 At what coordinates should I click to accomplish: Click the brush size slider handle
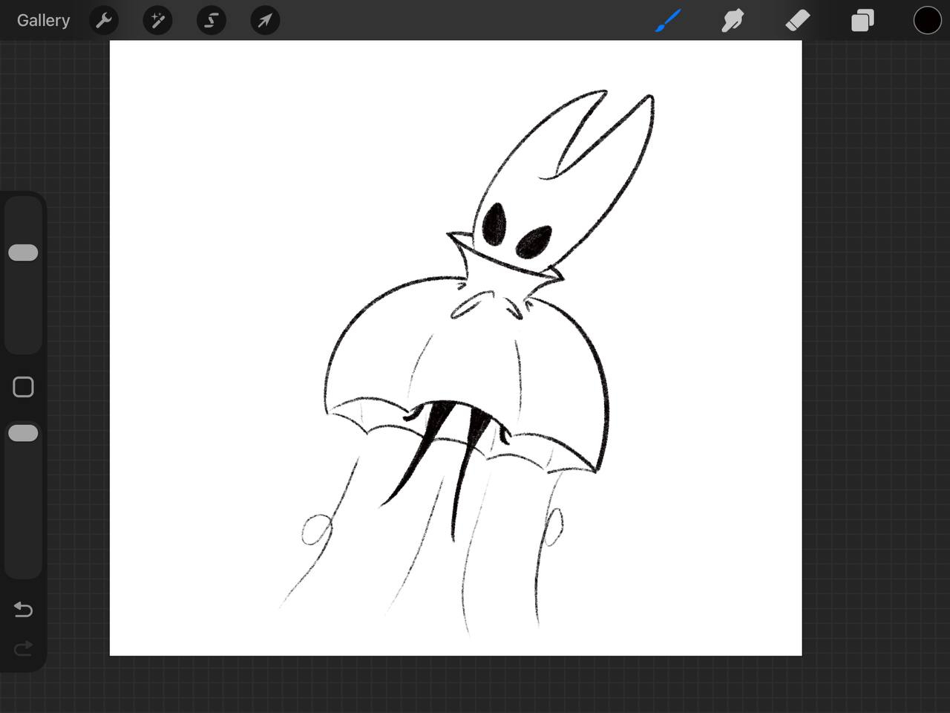click(23, 253)
